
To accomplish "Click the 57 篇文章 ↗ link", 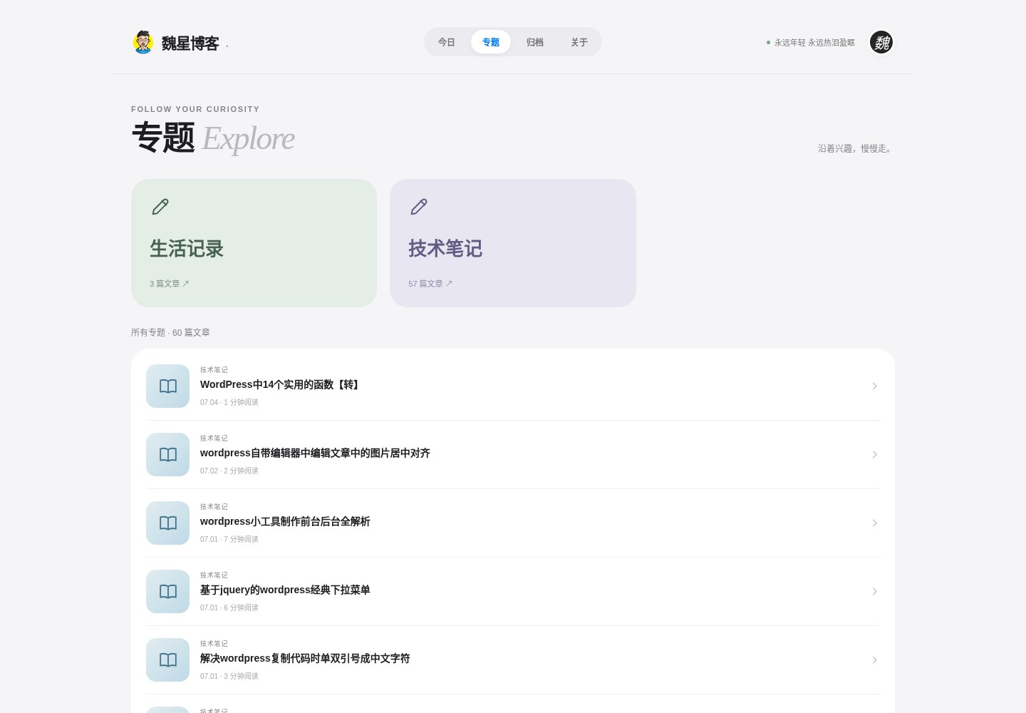I will tap(430, 284).
